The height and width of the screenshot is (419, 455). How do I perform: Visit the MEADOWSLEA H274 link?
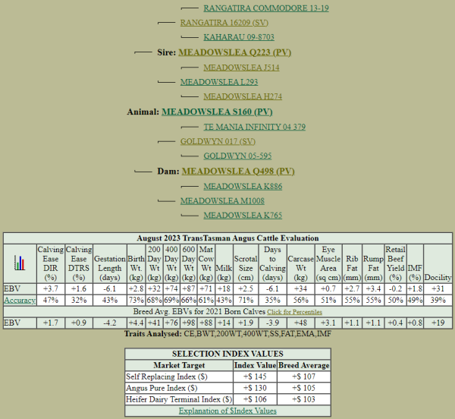(x=243, y=96)
